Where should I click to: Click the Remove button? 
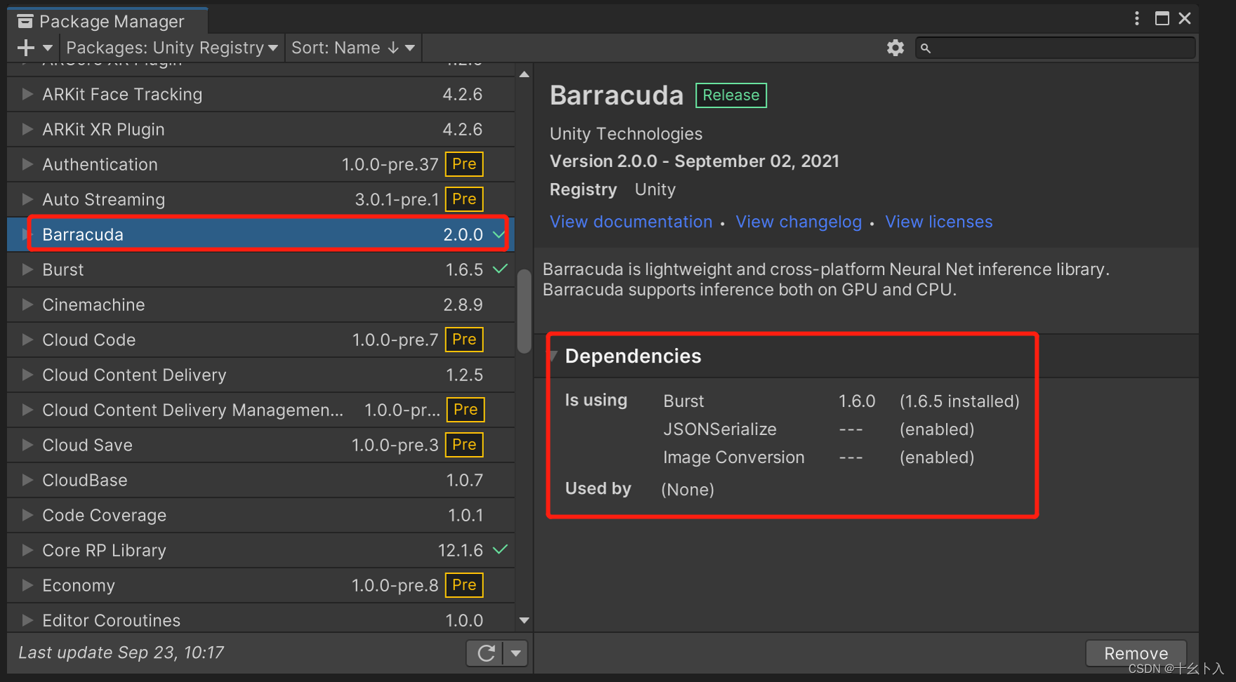(1136, 653)
